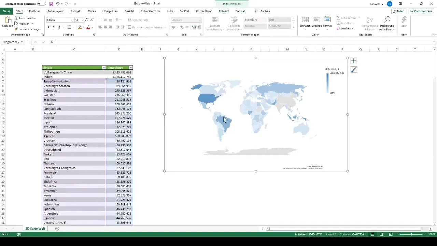Click the 100 % zoom level
The height and width of the screenshot is (246, 437).
click(432, 234)
